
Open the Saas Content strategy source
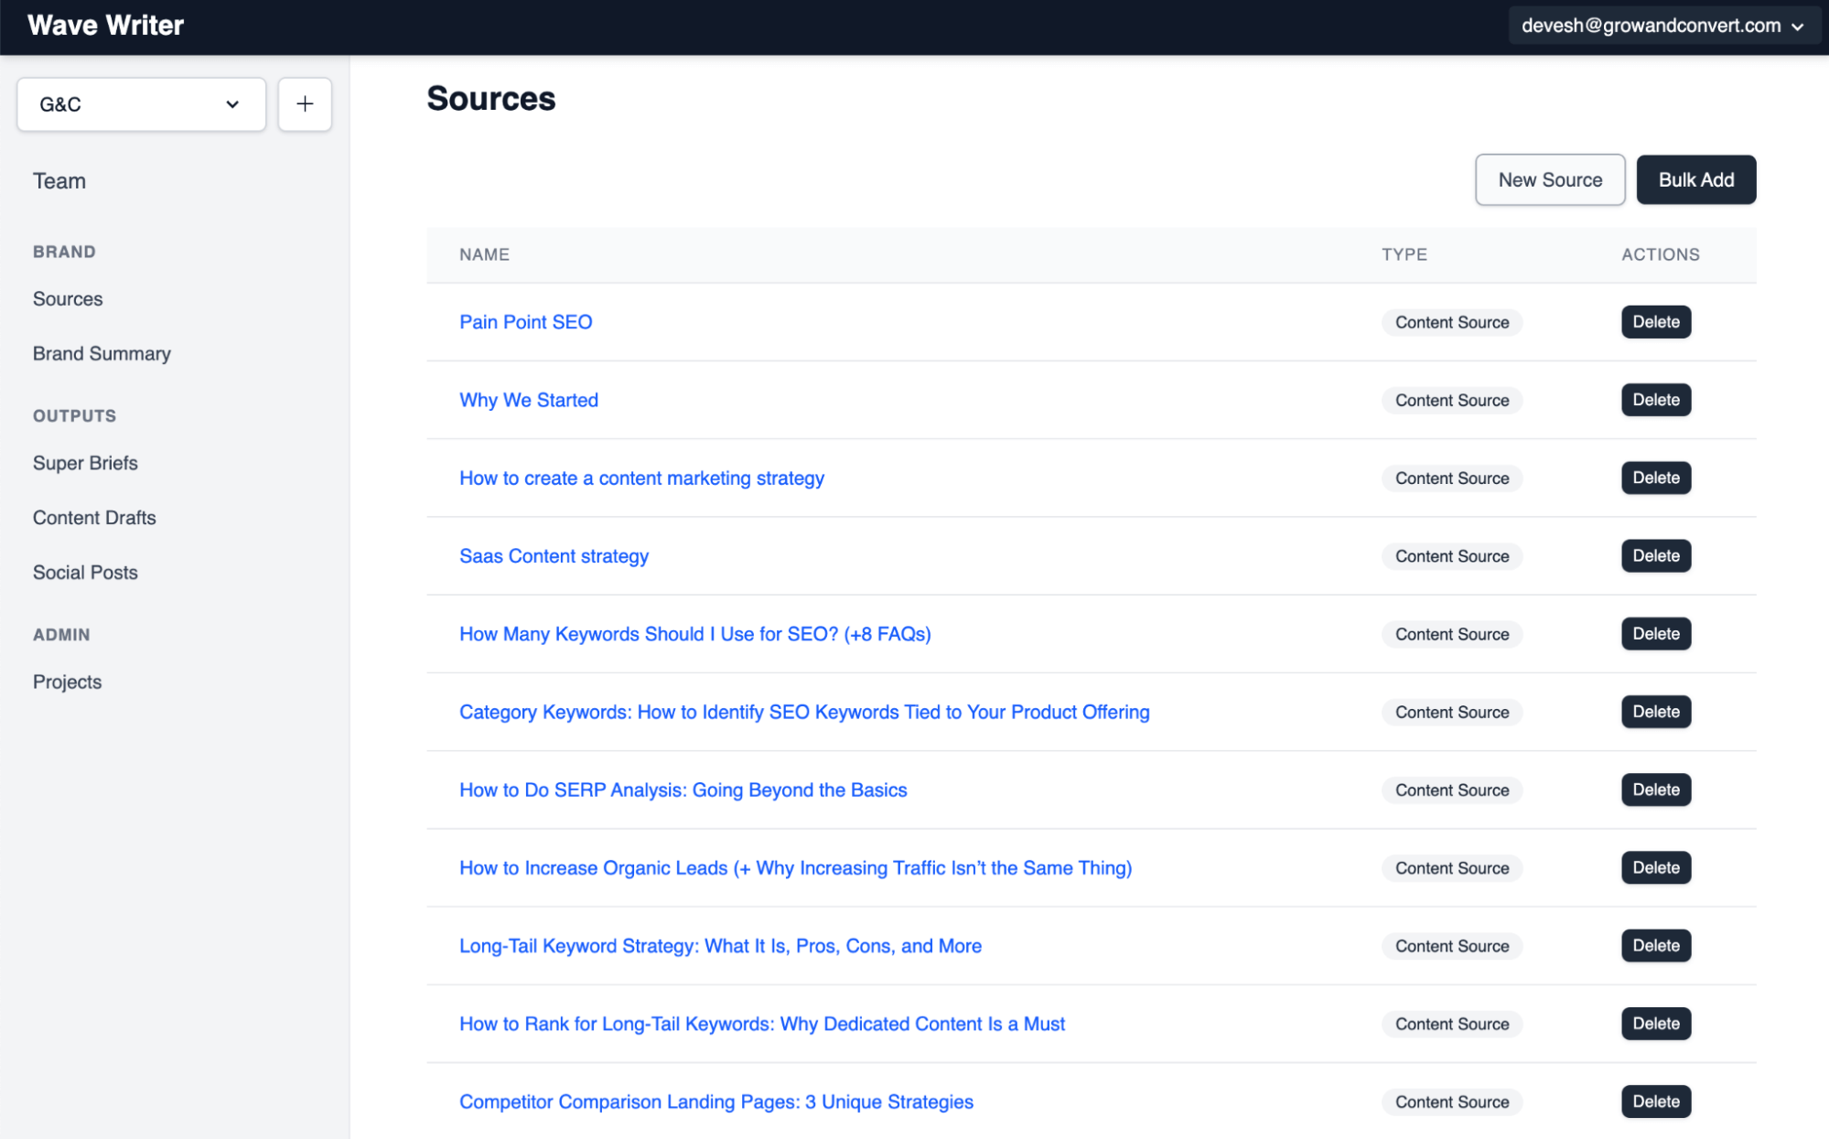(554, 556)
